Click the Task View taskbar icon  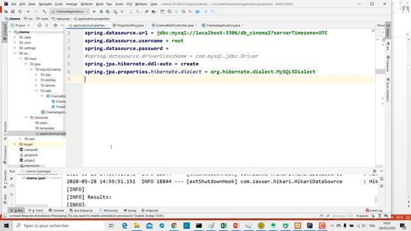click(111, 225)
